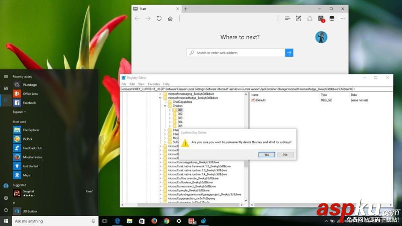The height and width of the screenshot is (226, 402).
Task: Click the Edge refresh page icon
Action: 159,19
